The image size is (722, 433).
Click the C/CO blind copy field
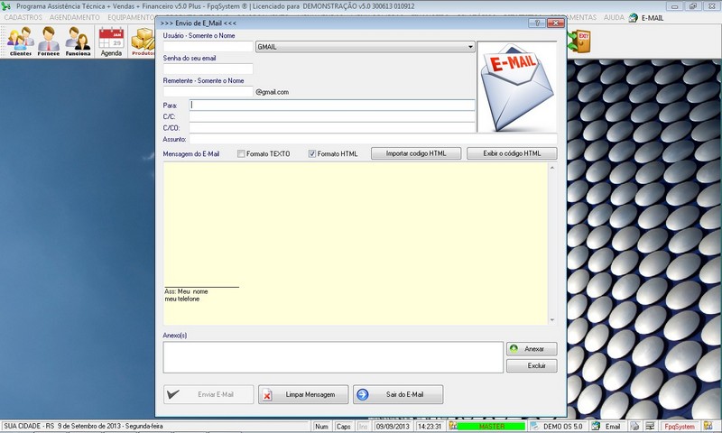point(332,127)
